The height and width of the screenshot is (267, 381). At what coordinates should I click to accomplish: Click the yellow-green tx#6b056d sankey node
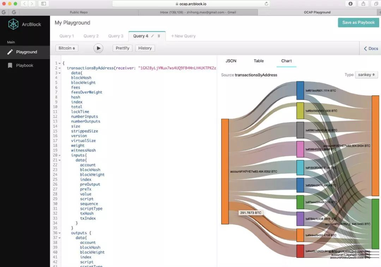click(300, 111)
